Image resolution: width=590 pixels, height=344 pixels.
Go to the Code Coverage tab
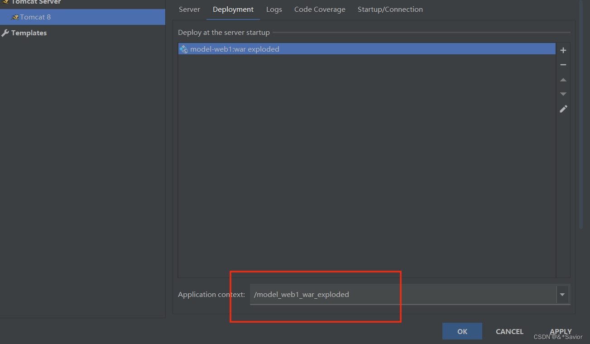point(320,10)
